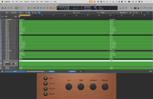153x99 pixels.
Task: Switch to the list view icon
Action: [x=26, y=13]
